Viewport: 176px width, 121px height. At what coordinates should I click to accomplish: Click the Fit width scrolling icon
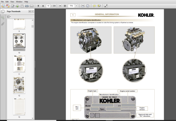click(x=83, y=6)
